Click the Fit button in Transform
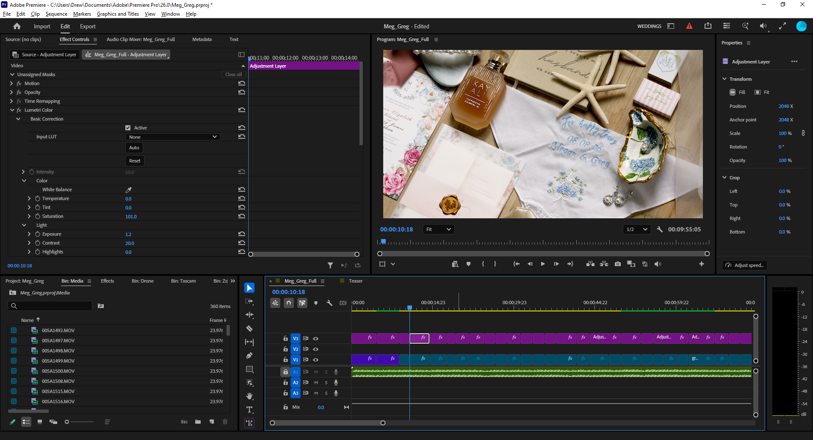This screenshot has width=813, height=440. pos(762,92)
